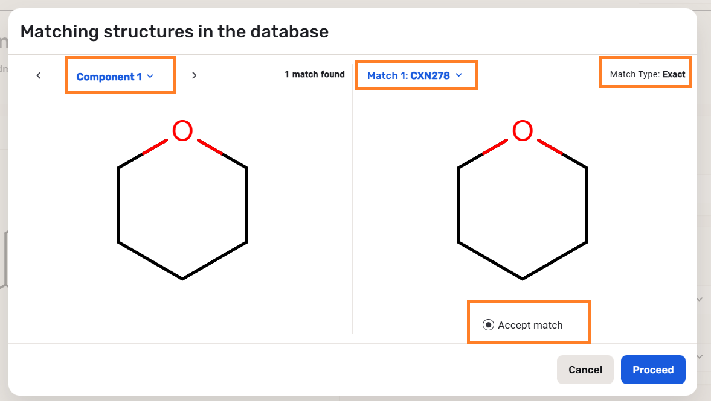Click the chevron beside Match 1: CXN278
Screen dimensions: 711x401
458,75
